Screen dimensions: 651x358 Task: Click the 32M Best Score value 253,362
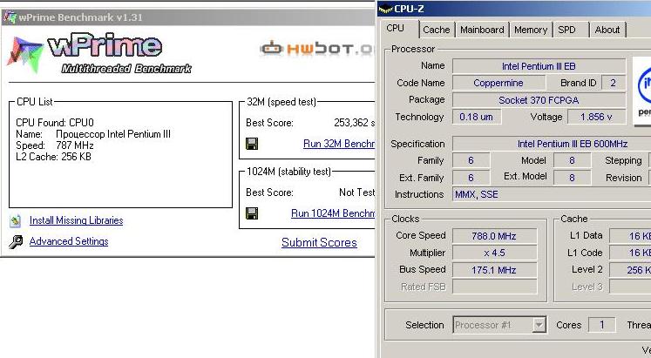354,123
